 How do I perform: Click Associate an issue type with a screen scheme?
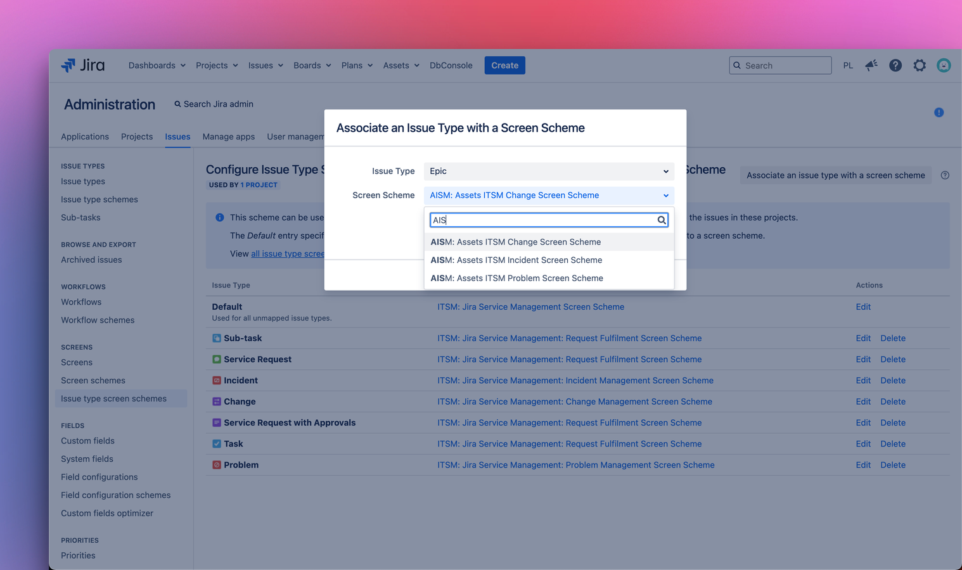[x=836, y=175]
